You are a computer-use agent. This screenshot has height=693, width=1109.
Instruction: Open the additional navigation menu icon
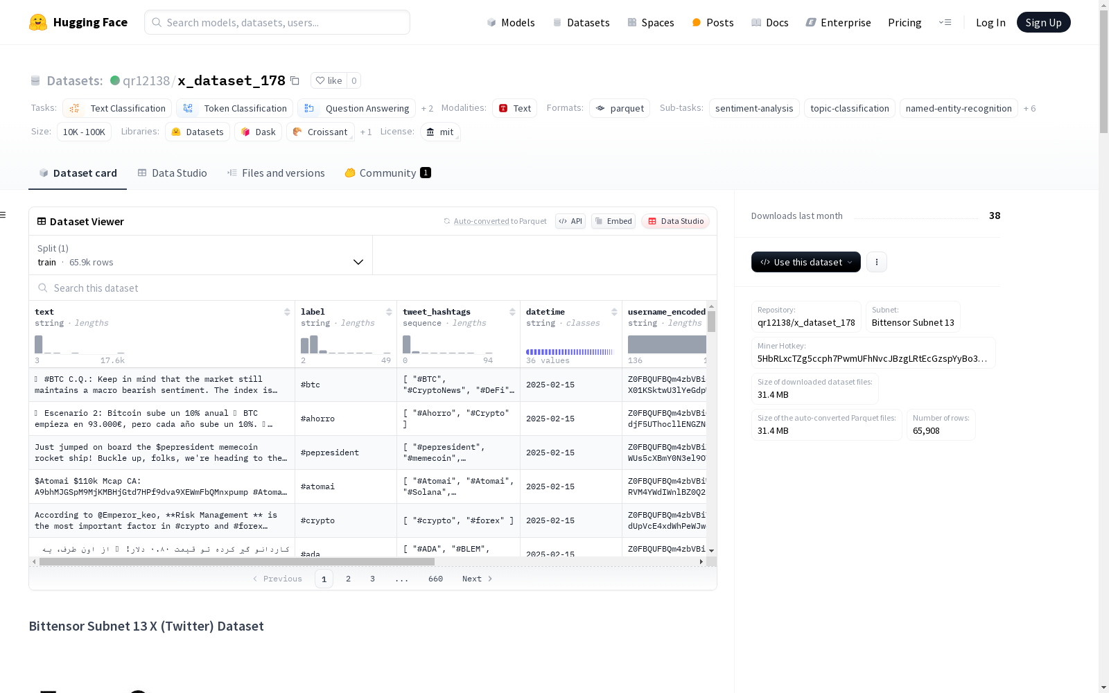point(945,22)
